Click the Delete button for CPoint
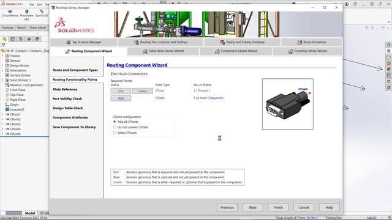The image size is (392, 220). pyautogui.click(x=143, y=91)
